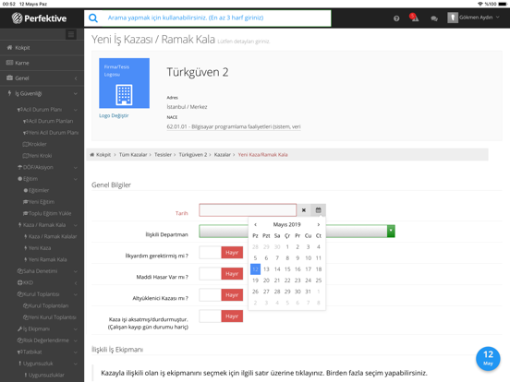Image resolution: width=510 pixels, height=382 pixels.
Task: Click the round 12 May date badge
Action: click(488, 359)
